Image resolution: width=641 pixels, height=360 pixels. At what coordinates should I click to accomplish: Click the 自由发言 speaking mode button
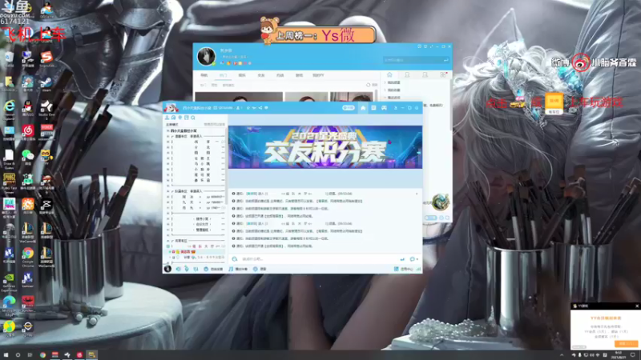pyautogui.click(x=213, y=269)
